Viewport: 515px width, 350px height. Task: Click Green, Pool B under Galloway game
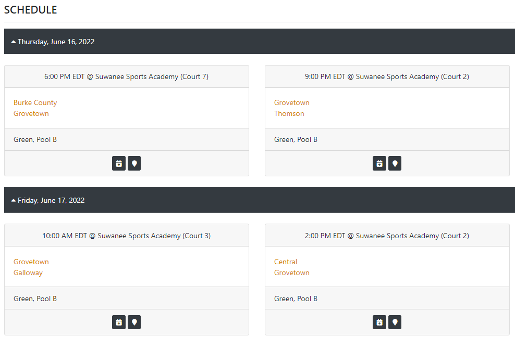(x=35, y=299)
